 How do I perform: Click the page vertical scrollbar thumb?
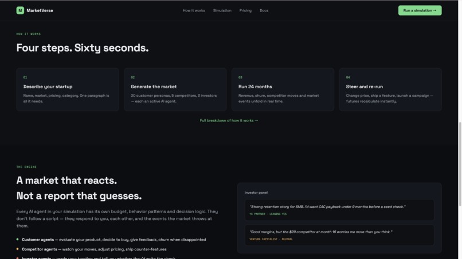tap(460, 164)
